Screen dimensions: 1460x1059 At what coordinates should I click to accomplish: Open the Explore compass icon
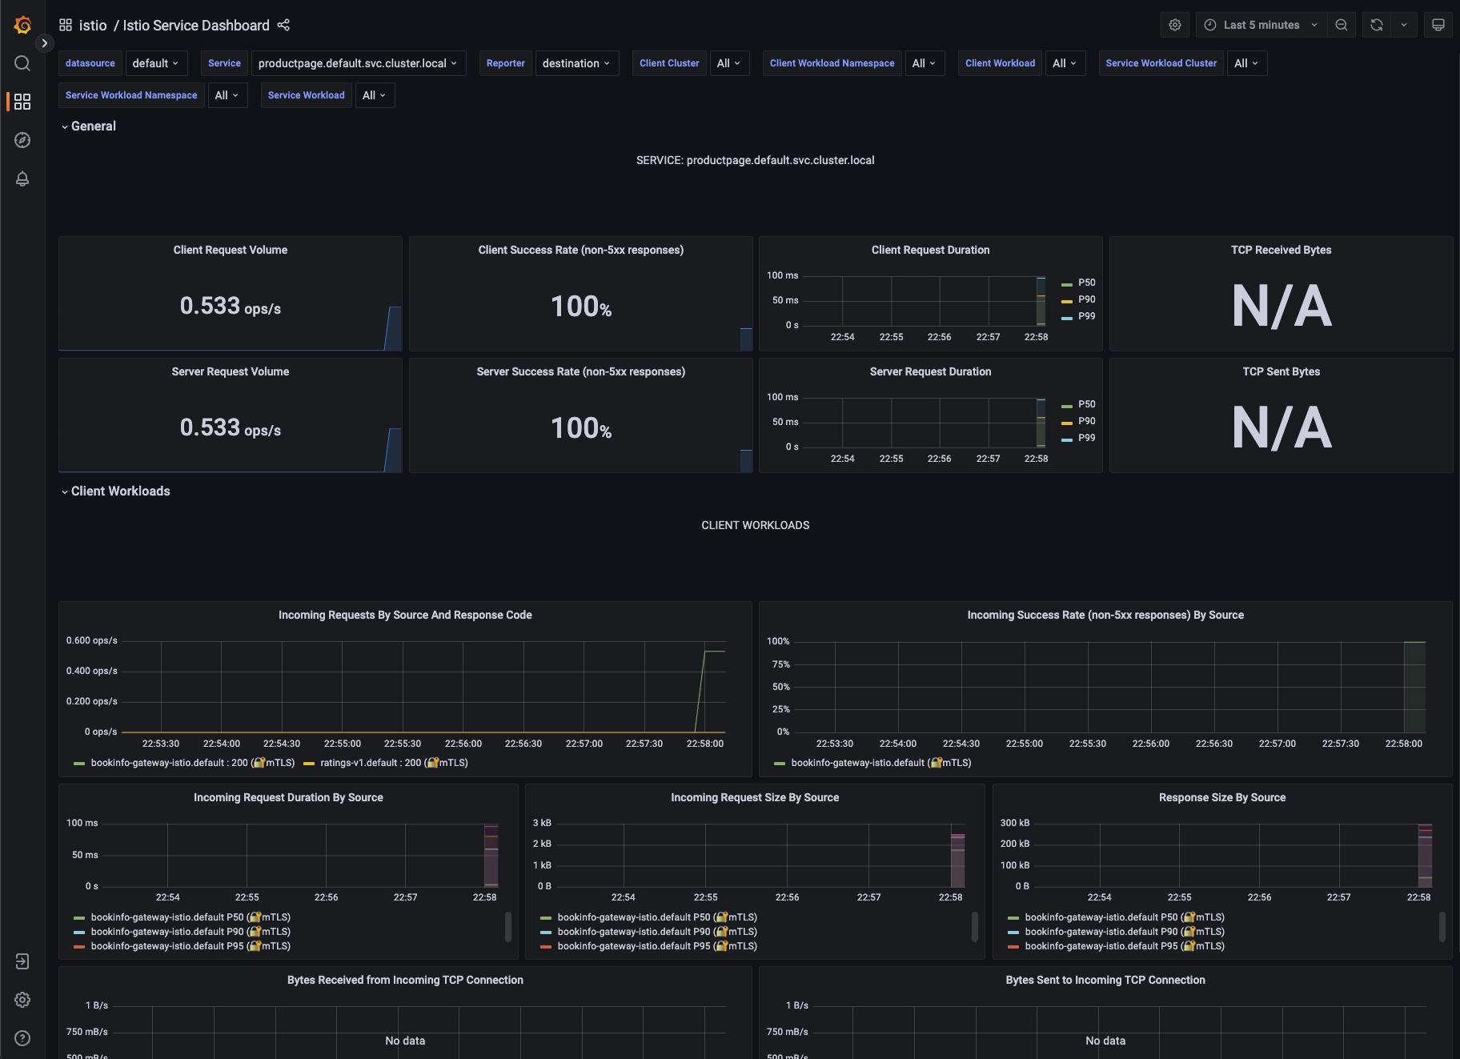click(22, 140)
